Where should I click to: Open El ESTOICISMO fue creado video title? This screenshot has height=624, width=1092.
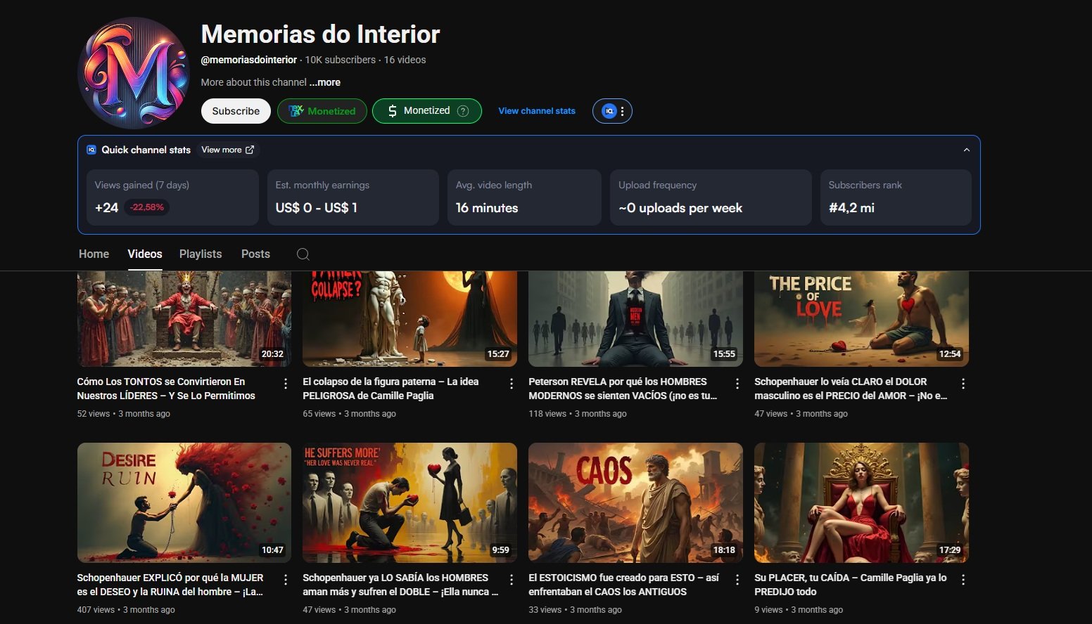[624, 585]
